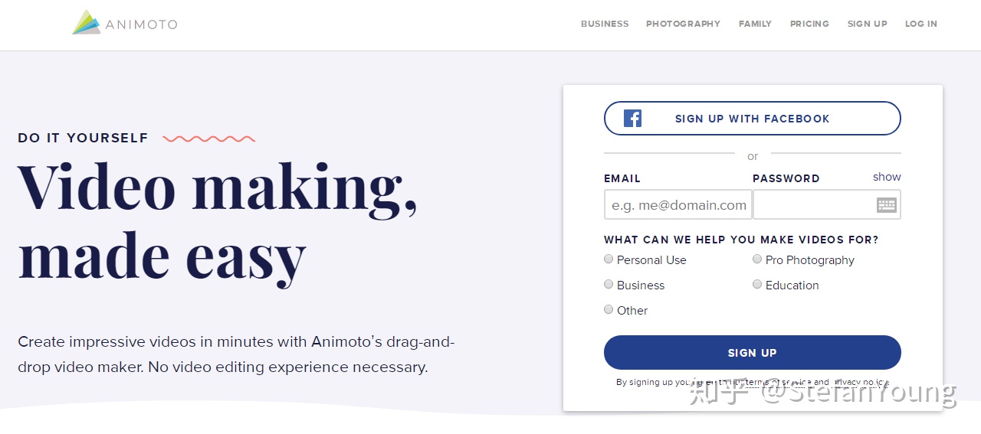This screenshot has height=434, width=981.
Task: Click the virtual keyboard icon in password field
Action: [x=887, y=204]
